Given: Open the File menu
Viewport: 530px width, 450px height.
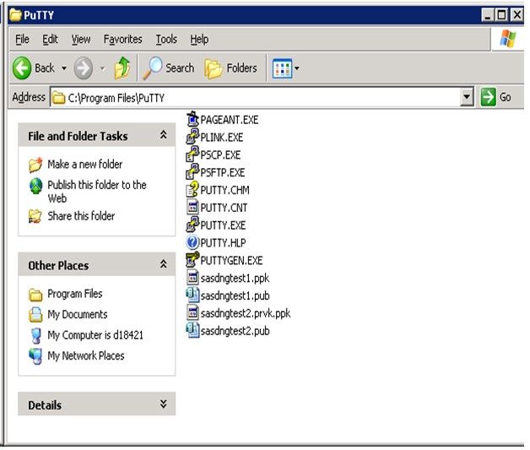Looking at the screenshot, I should tap(22, 40).
